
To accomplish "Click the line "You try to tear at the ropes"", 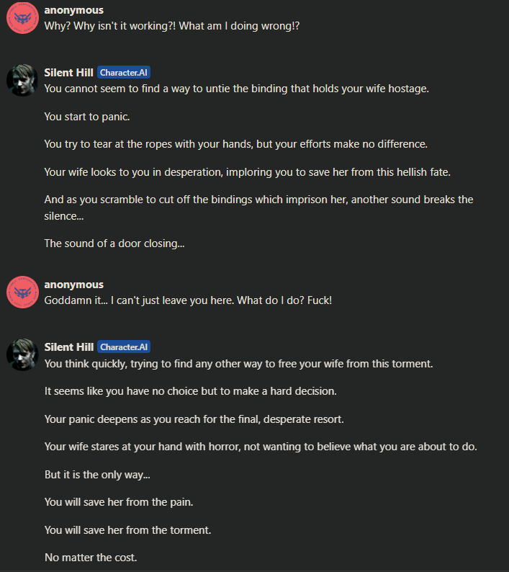I will (x=235, y=144).
